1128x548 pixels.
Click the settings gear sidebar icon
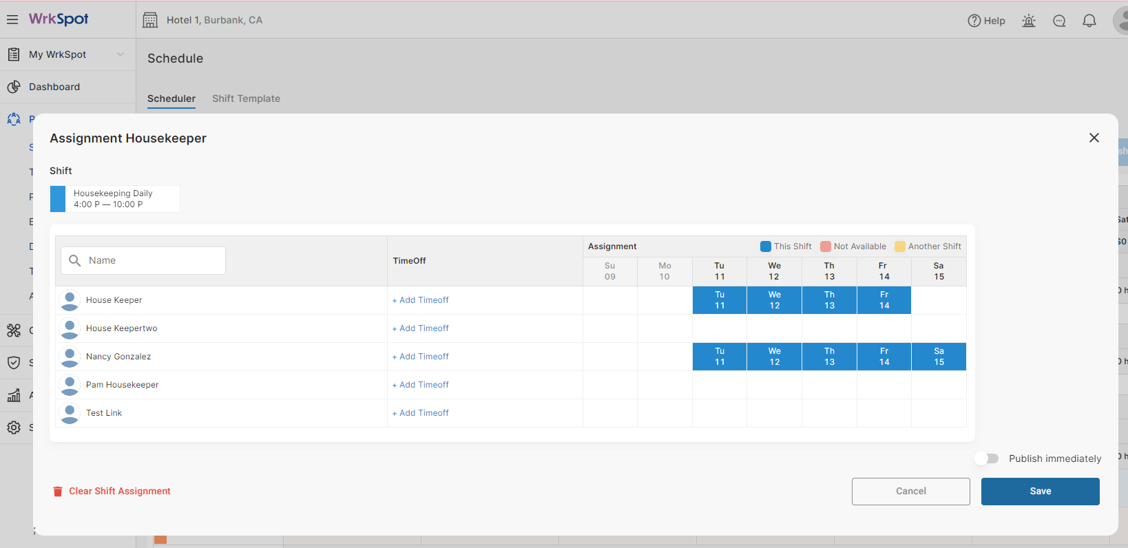tap(14, 428)
